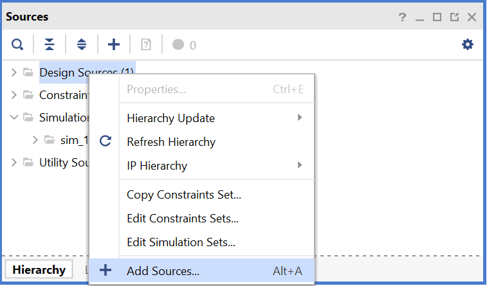Expand the Design Sources tree node

click(14, 73)
